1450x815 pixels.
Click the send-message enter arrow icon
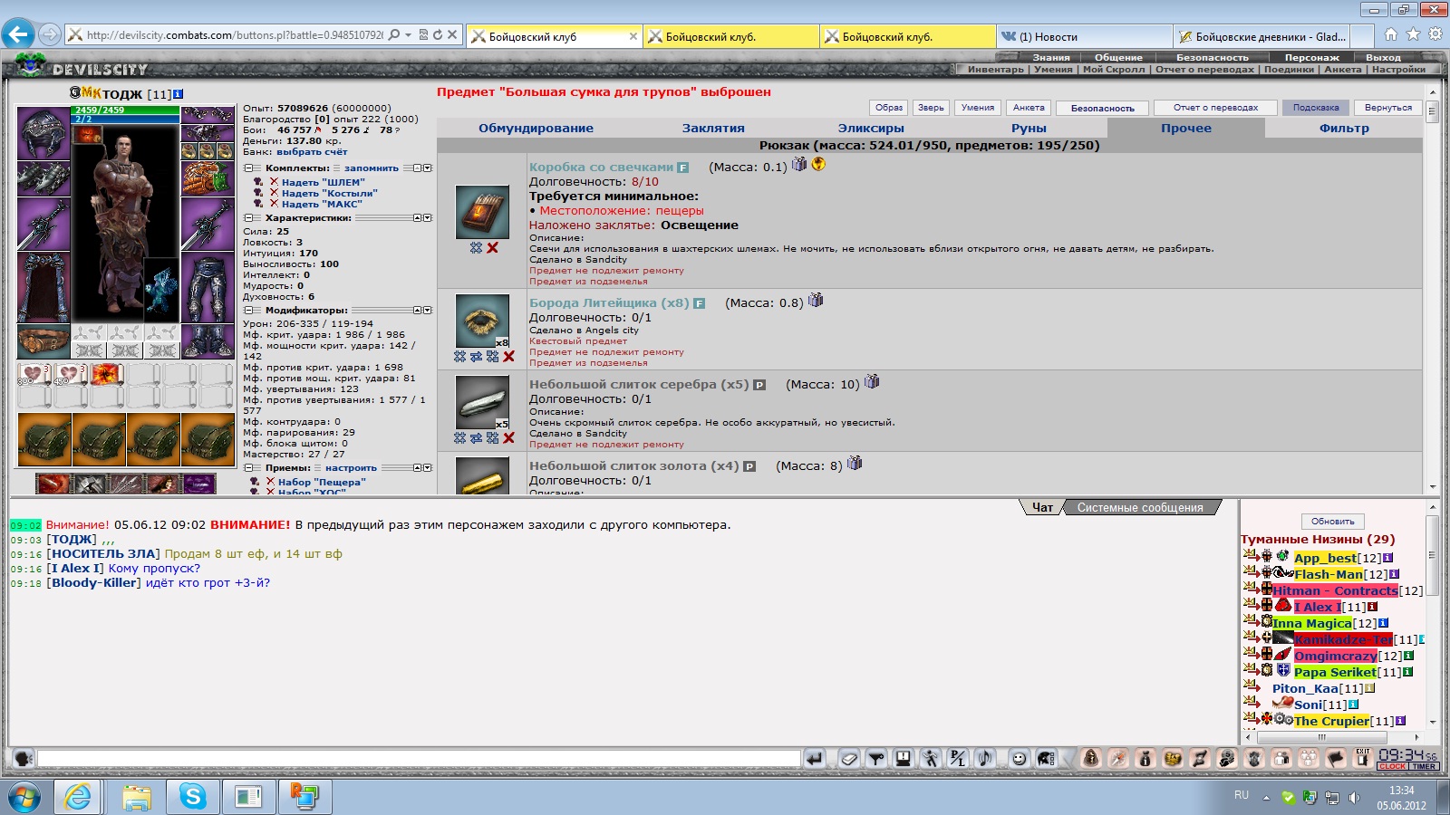click(x=814, y=759)
